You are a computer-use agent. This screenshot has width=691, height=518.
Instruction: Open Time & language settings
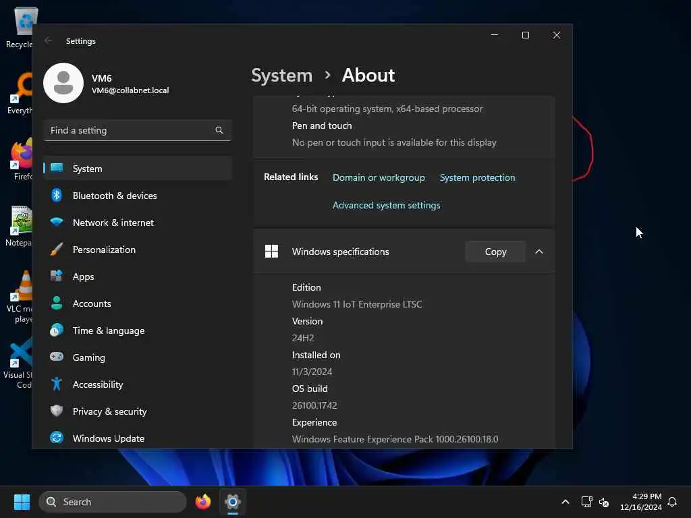138,330
